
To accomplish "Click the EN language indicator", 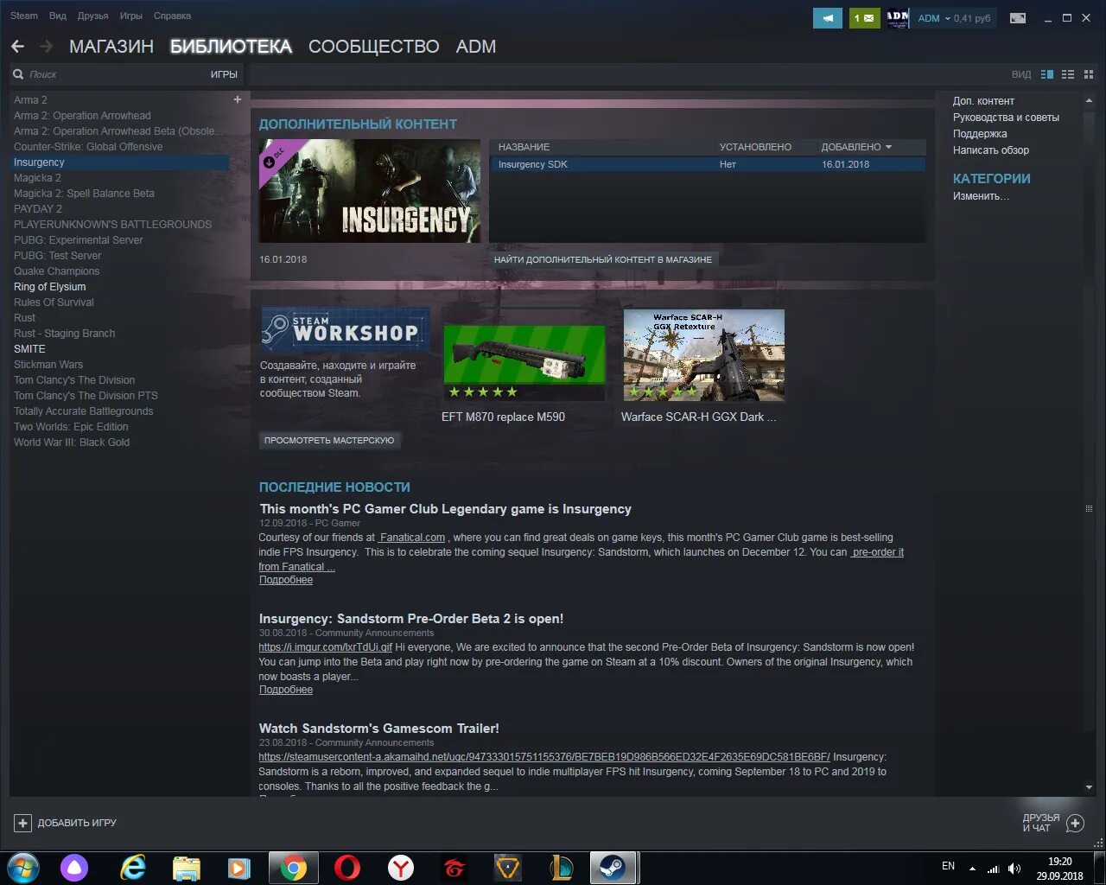I will click(x=948, y=866).
